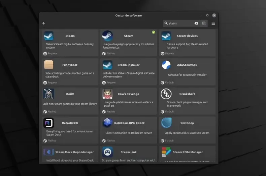The width and height of the screenshot is (266, 176).
Task: Open the Rolisteam RPG Client title
Action: pos(129,123)
